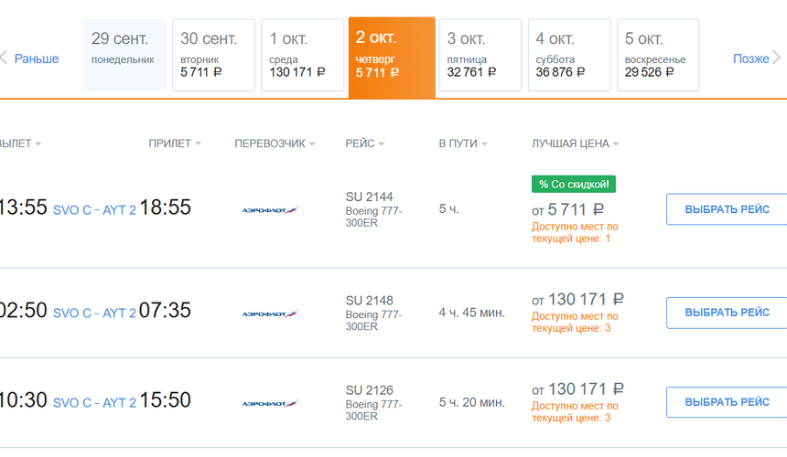787x457 pixels.
Task: Sort flights by РЕЙС column
Action: pyautogui.click(x=364, y=143)
